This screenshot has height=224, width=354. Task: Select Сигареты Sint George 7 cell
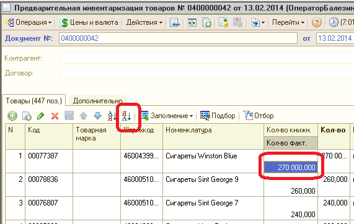point(213,209)
